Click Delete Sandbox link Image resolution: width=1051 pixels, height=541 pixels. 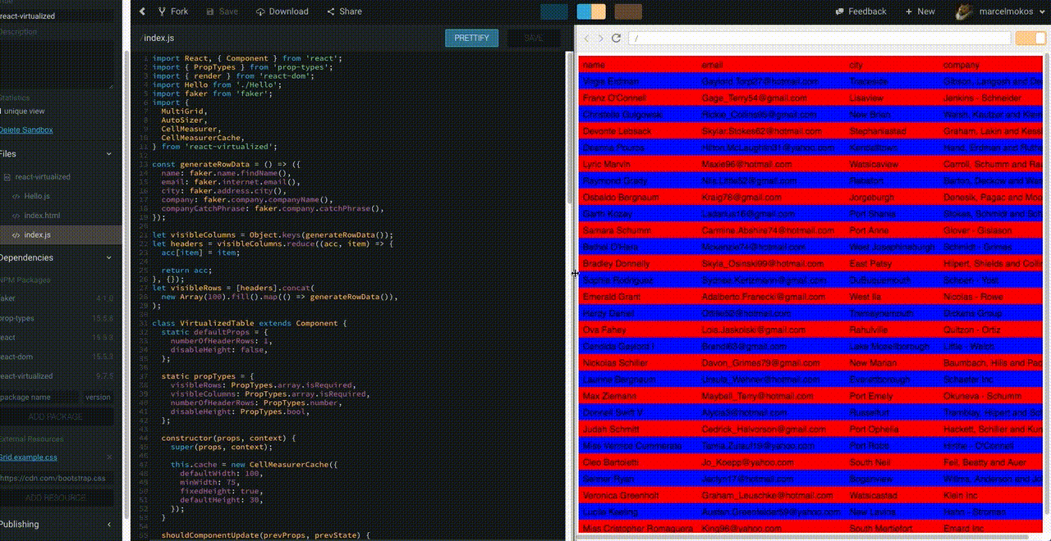(x=25, y=130)
